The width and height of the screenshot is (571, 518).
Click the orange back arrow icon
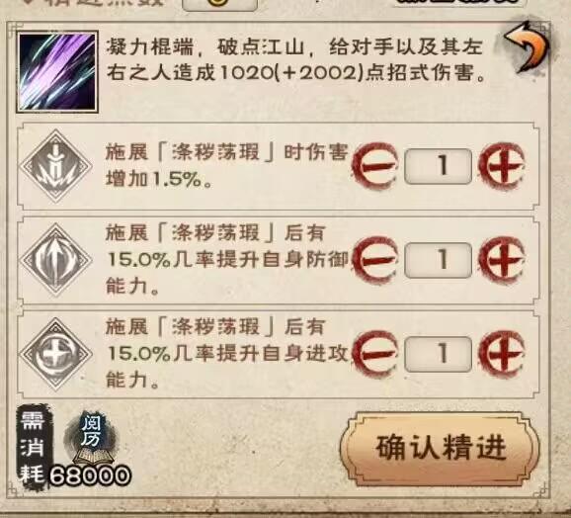click(x=528, y=46)
